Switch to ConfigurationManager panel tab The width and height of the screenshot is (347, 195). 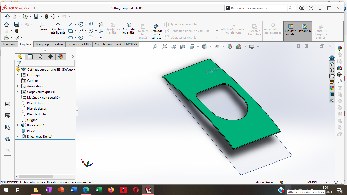[x=40, y=57]
